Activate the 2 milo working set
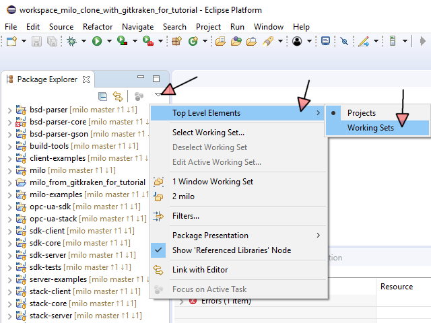 (x=238, y=196)
